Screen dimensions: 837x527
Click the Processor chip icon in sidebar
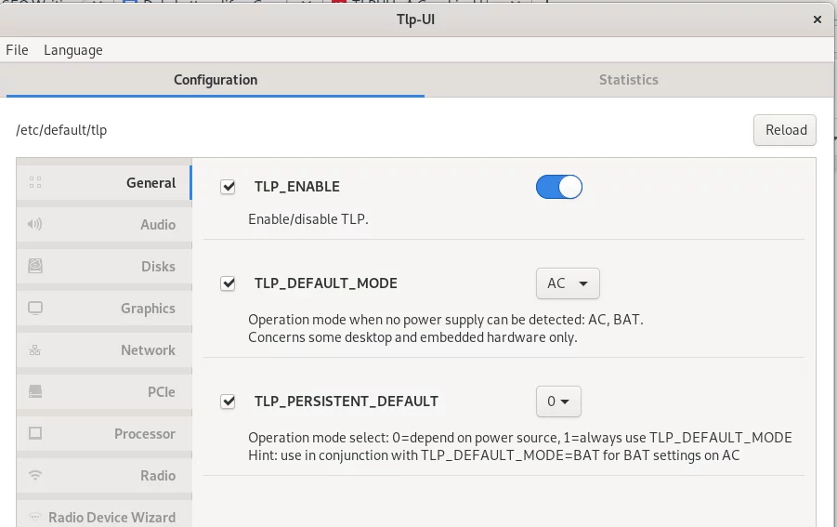click(x=35, y=433)
